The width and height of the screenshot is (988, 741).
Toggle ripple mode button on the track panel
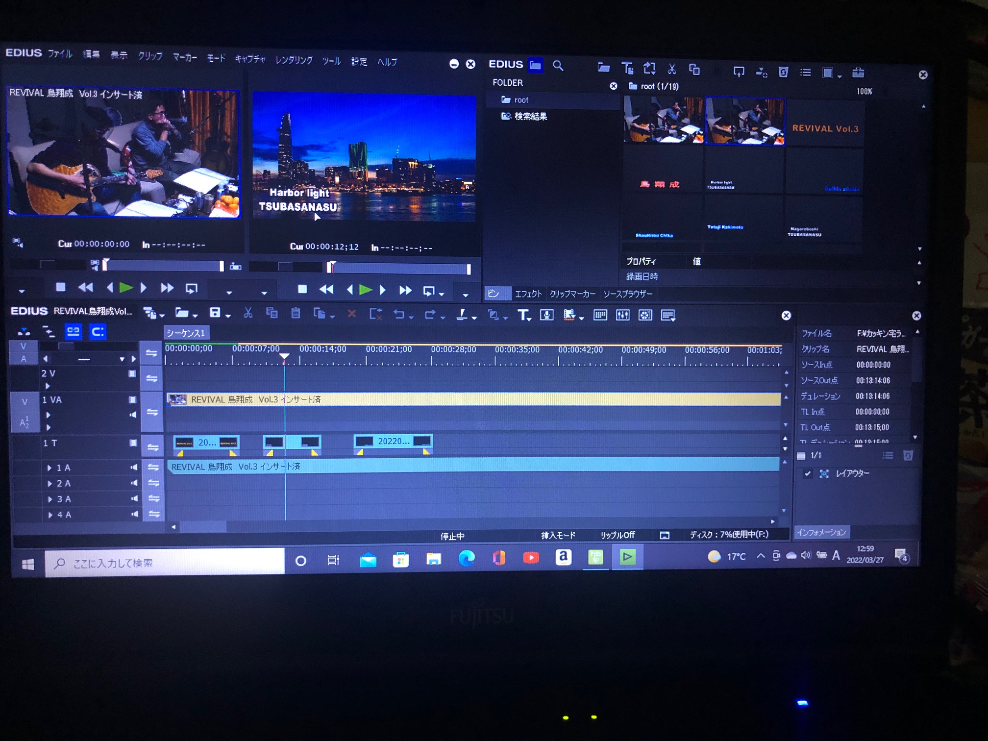[x=48, y=332]
